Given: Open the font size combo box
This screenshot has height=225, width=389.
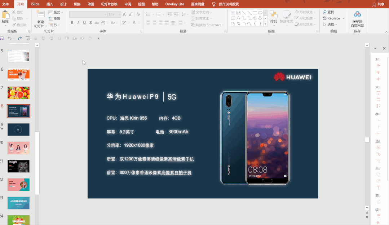Looking at the screenshot, I should pos(114,14).
